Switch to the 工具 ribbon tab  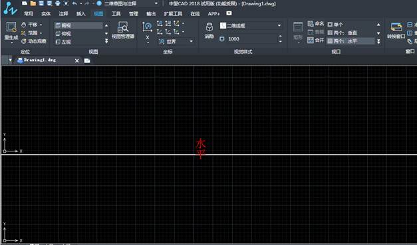click(116, 13)
